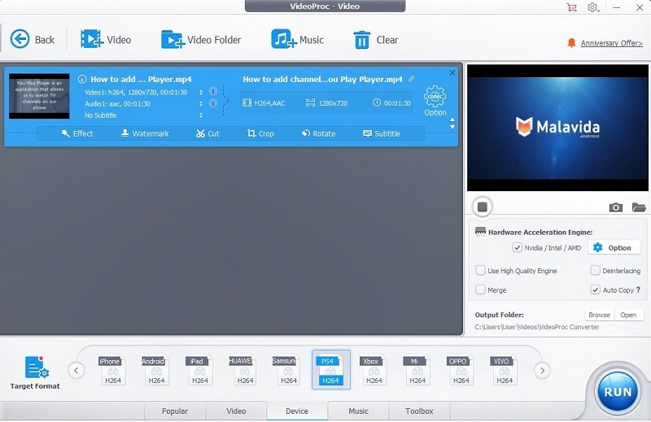Select the iPad H264 format

coord(200,370)
